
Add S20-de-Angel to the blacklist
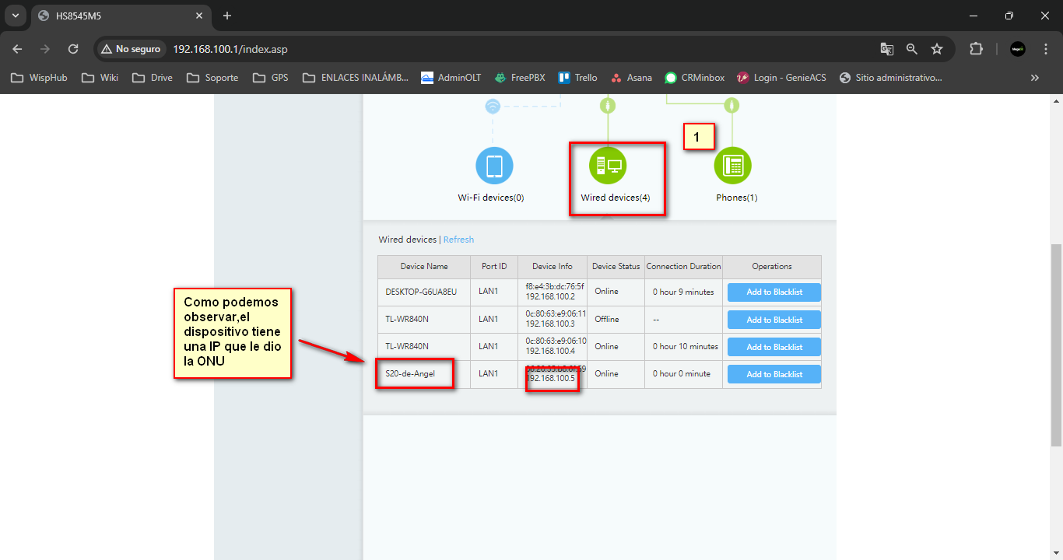point(774,374)
